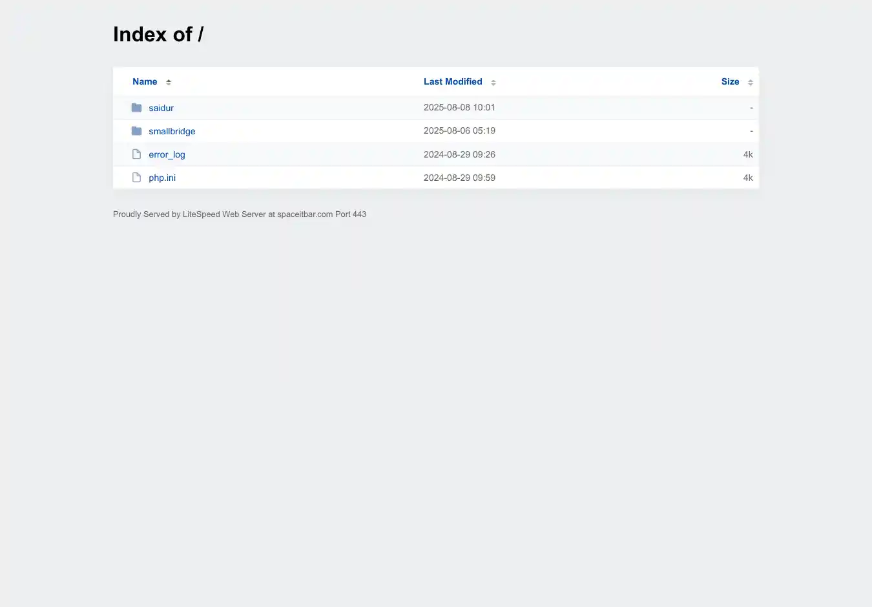This screenshot has width=872, height=607.
Task: Open the smallbridge directory link
Action: [172, 132]
